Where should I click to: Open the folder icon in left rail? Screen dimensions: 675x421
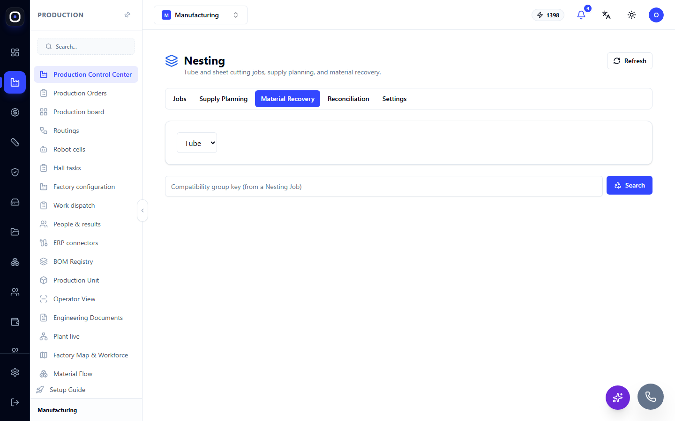click(x=15, y=232)
